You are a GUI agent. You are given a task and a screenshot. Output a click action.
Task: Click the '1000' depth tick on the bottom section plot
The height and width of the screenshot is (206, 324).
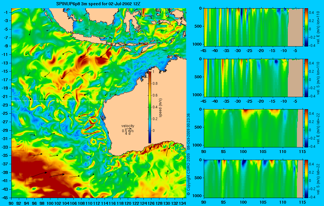(197, 195)
